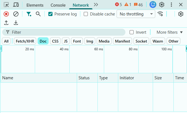Filter requests by Fetch/XHR
The width and height of the screenshot is (187, 113).
pyautogui.click(x=25, y=41)
